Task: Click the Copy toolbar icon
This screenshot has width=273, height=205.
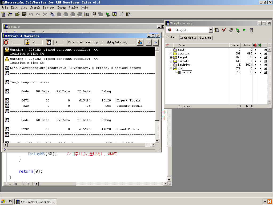Action: click(x=52, y=14)
